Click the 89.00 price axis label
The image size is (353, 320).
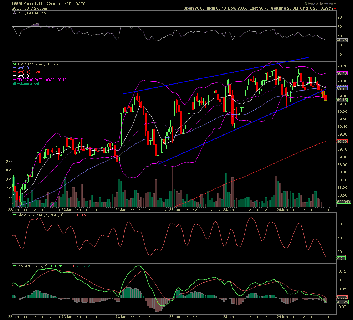tap(342, 157)
